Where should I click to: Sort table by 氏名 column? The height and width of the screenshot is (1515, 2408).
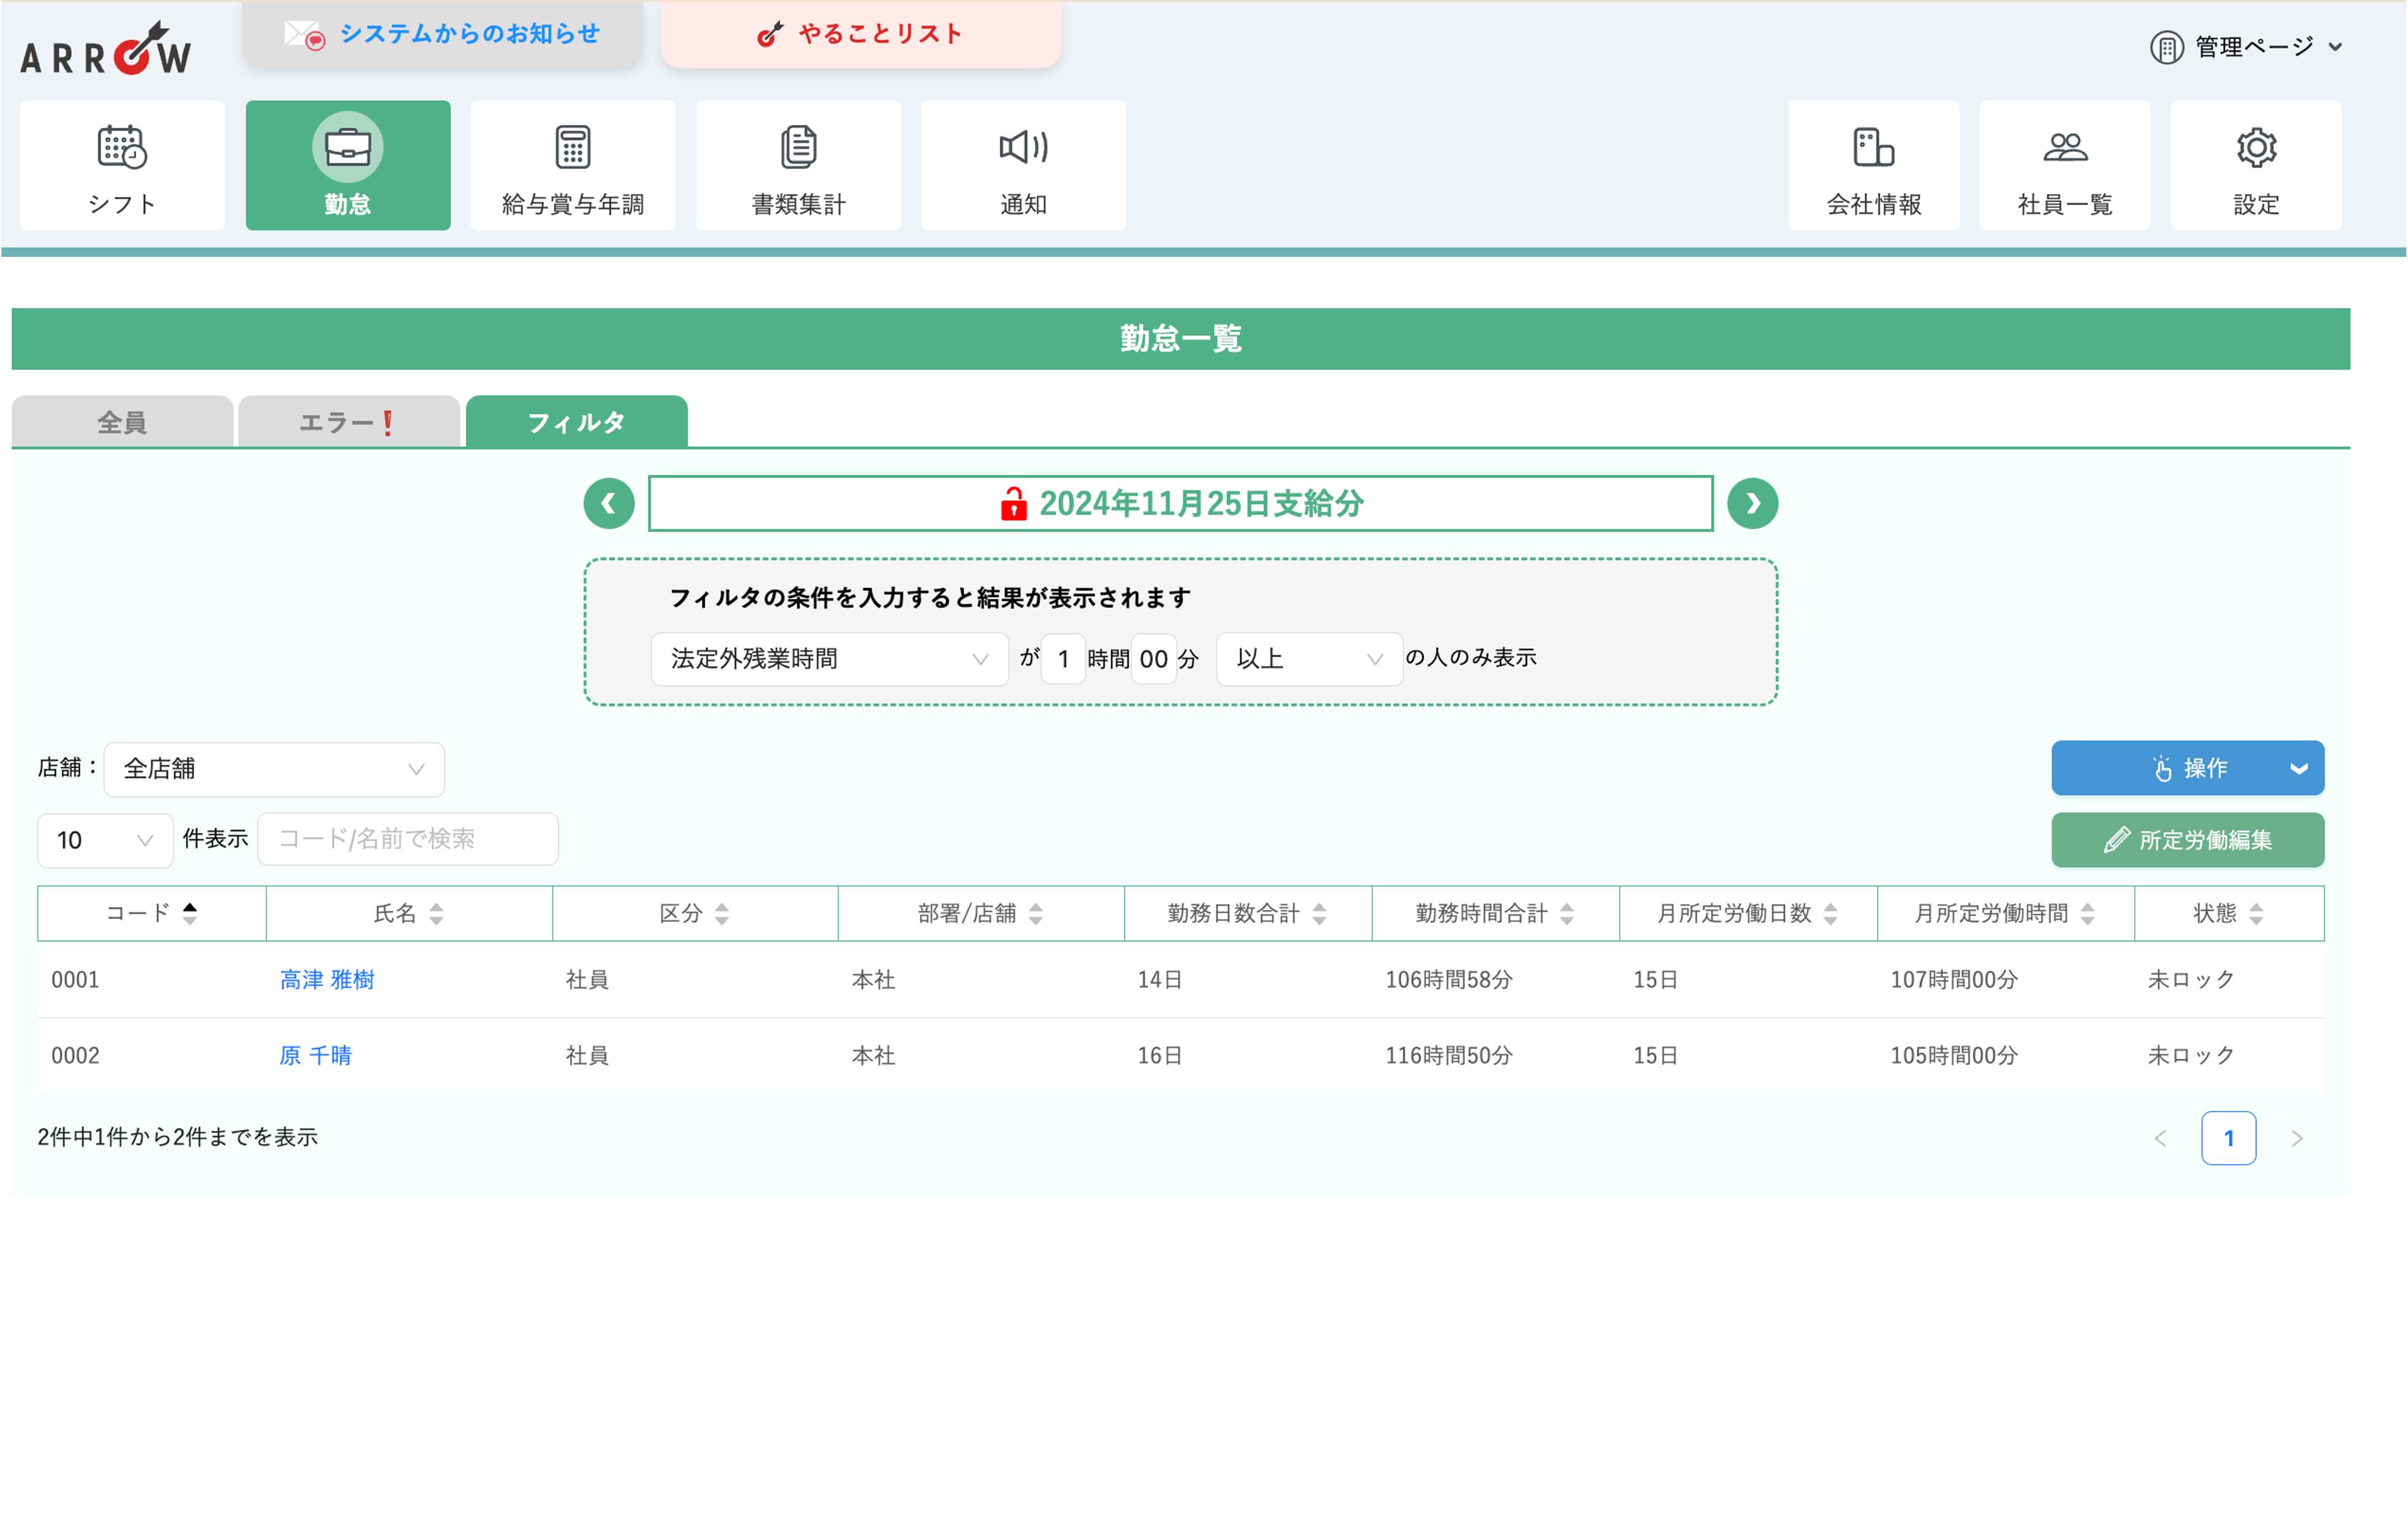point(436,913)
